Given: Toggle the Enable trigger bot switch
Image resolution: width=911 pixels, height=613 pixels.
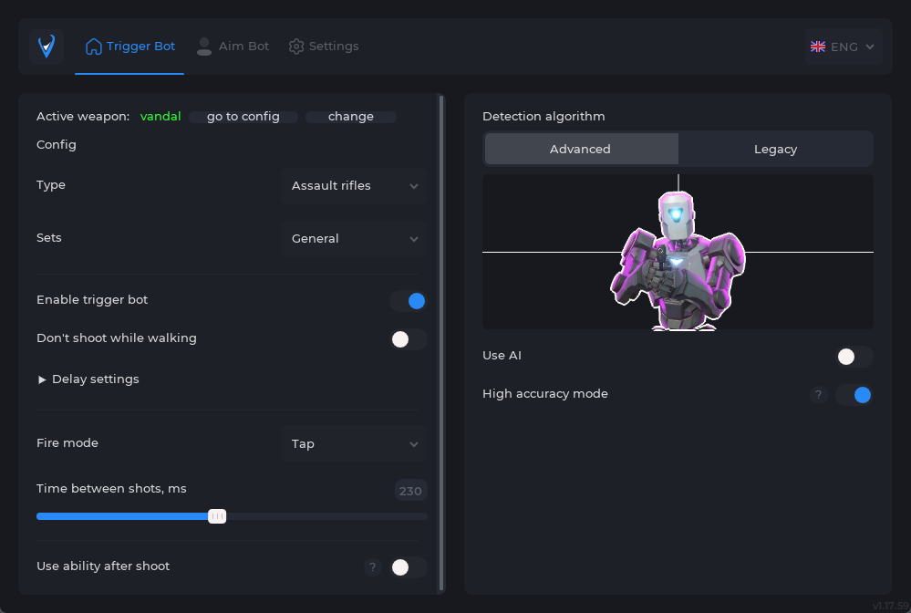Looking at the screenshot, I should point(409,301).
